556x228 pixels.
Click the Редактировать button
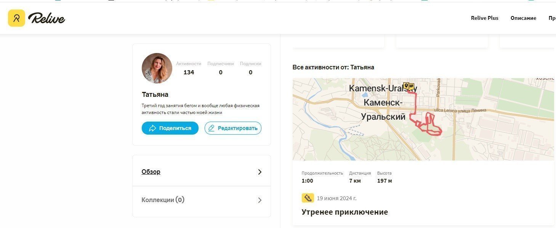[x=233, y=128]
